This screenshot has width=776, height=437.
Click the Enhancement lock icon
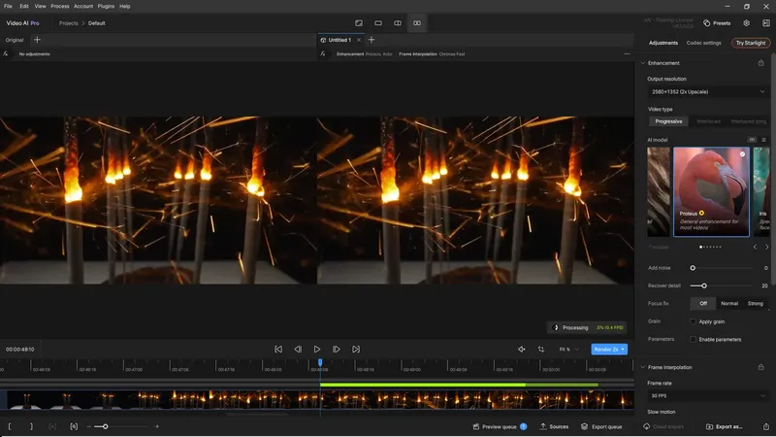pos(760,63)
